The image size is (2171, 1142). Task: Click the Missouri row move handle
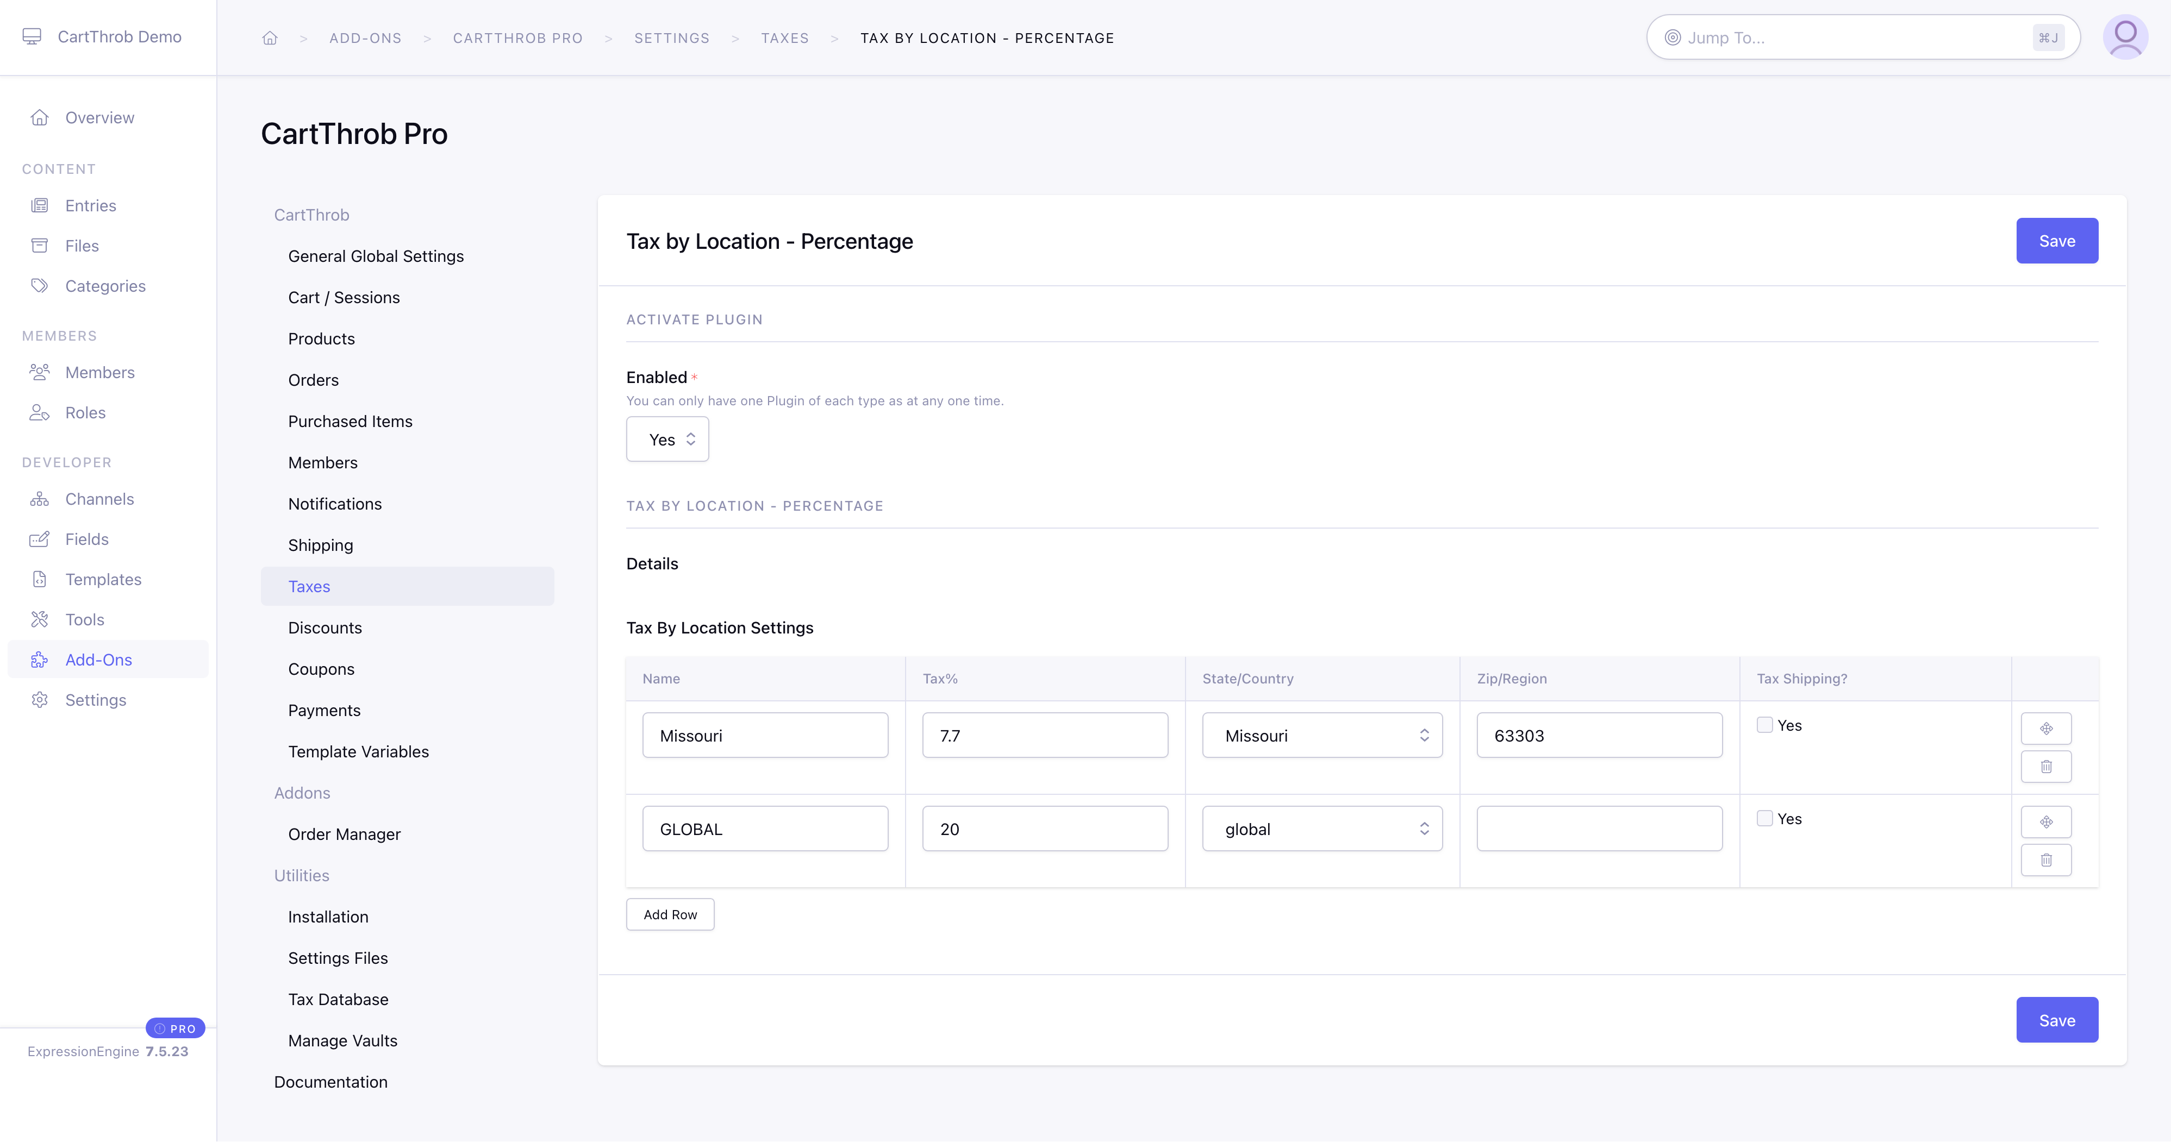pos(2045,729)
